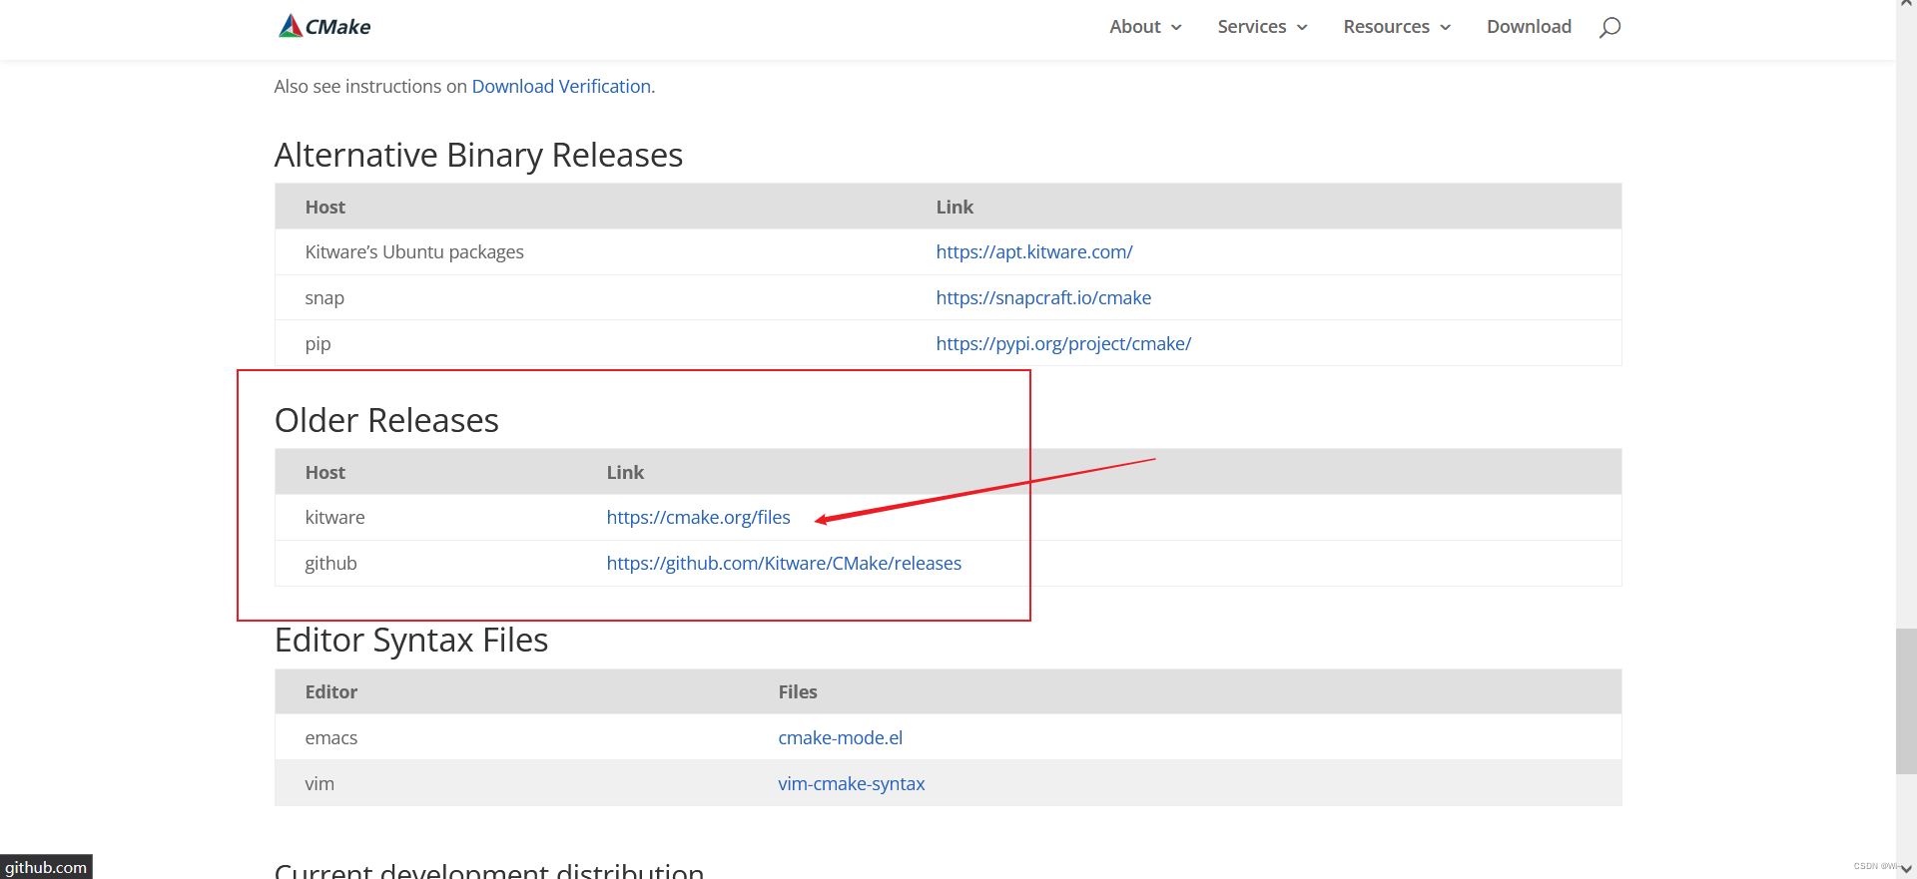Screen dimensions: 1917x879
Task: Follow the Download Verification link
Action: click(x=561, y=87)
